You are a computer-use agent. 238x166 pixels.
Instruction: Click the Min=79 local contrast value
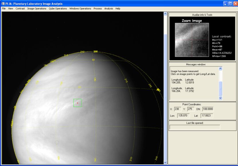216,43
